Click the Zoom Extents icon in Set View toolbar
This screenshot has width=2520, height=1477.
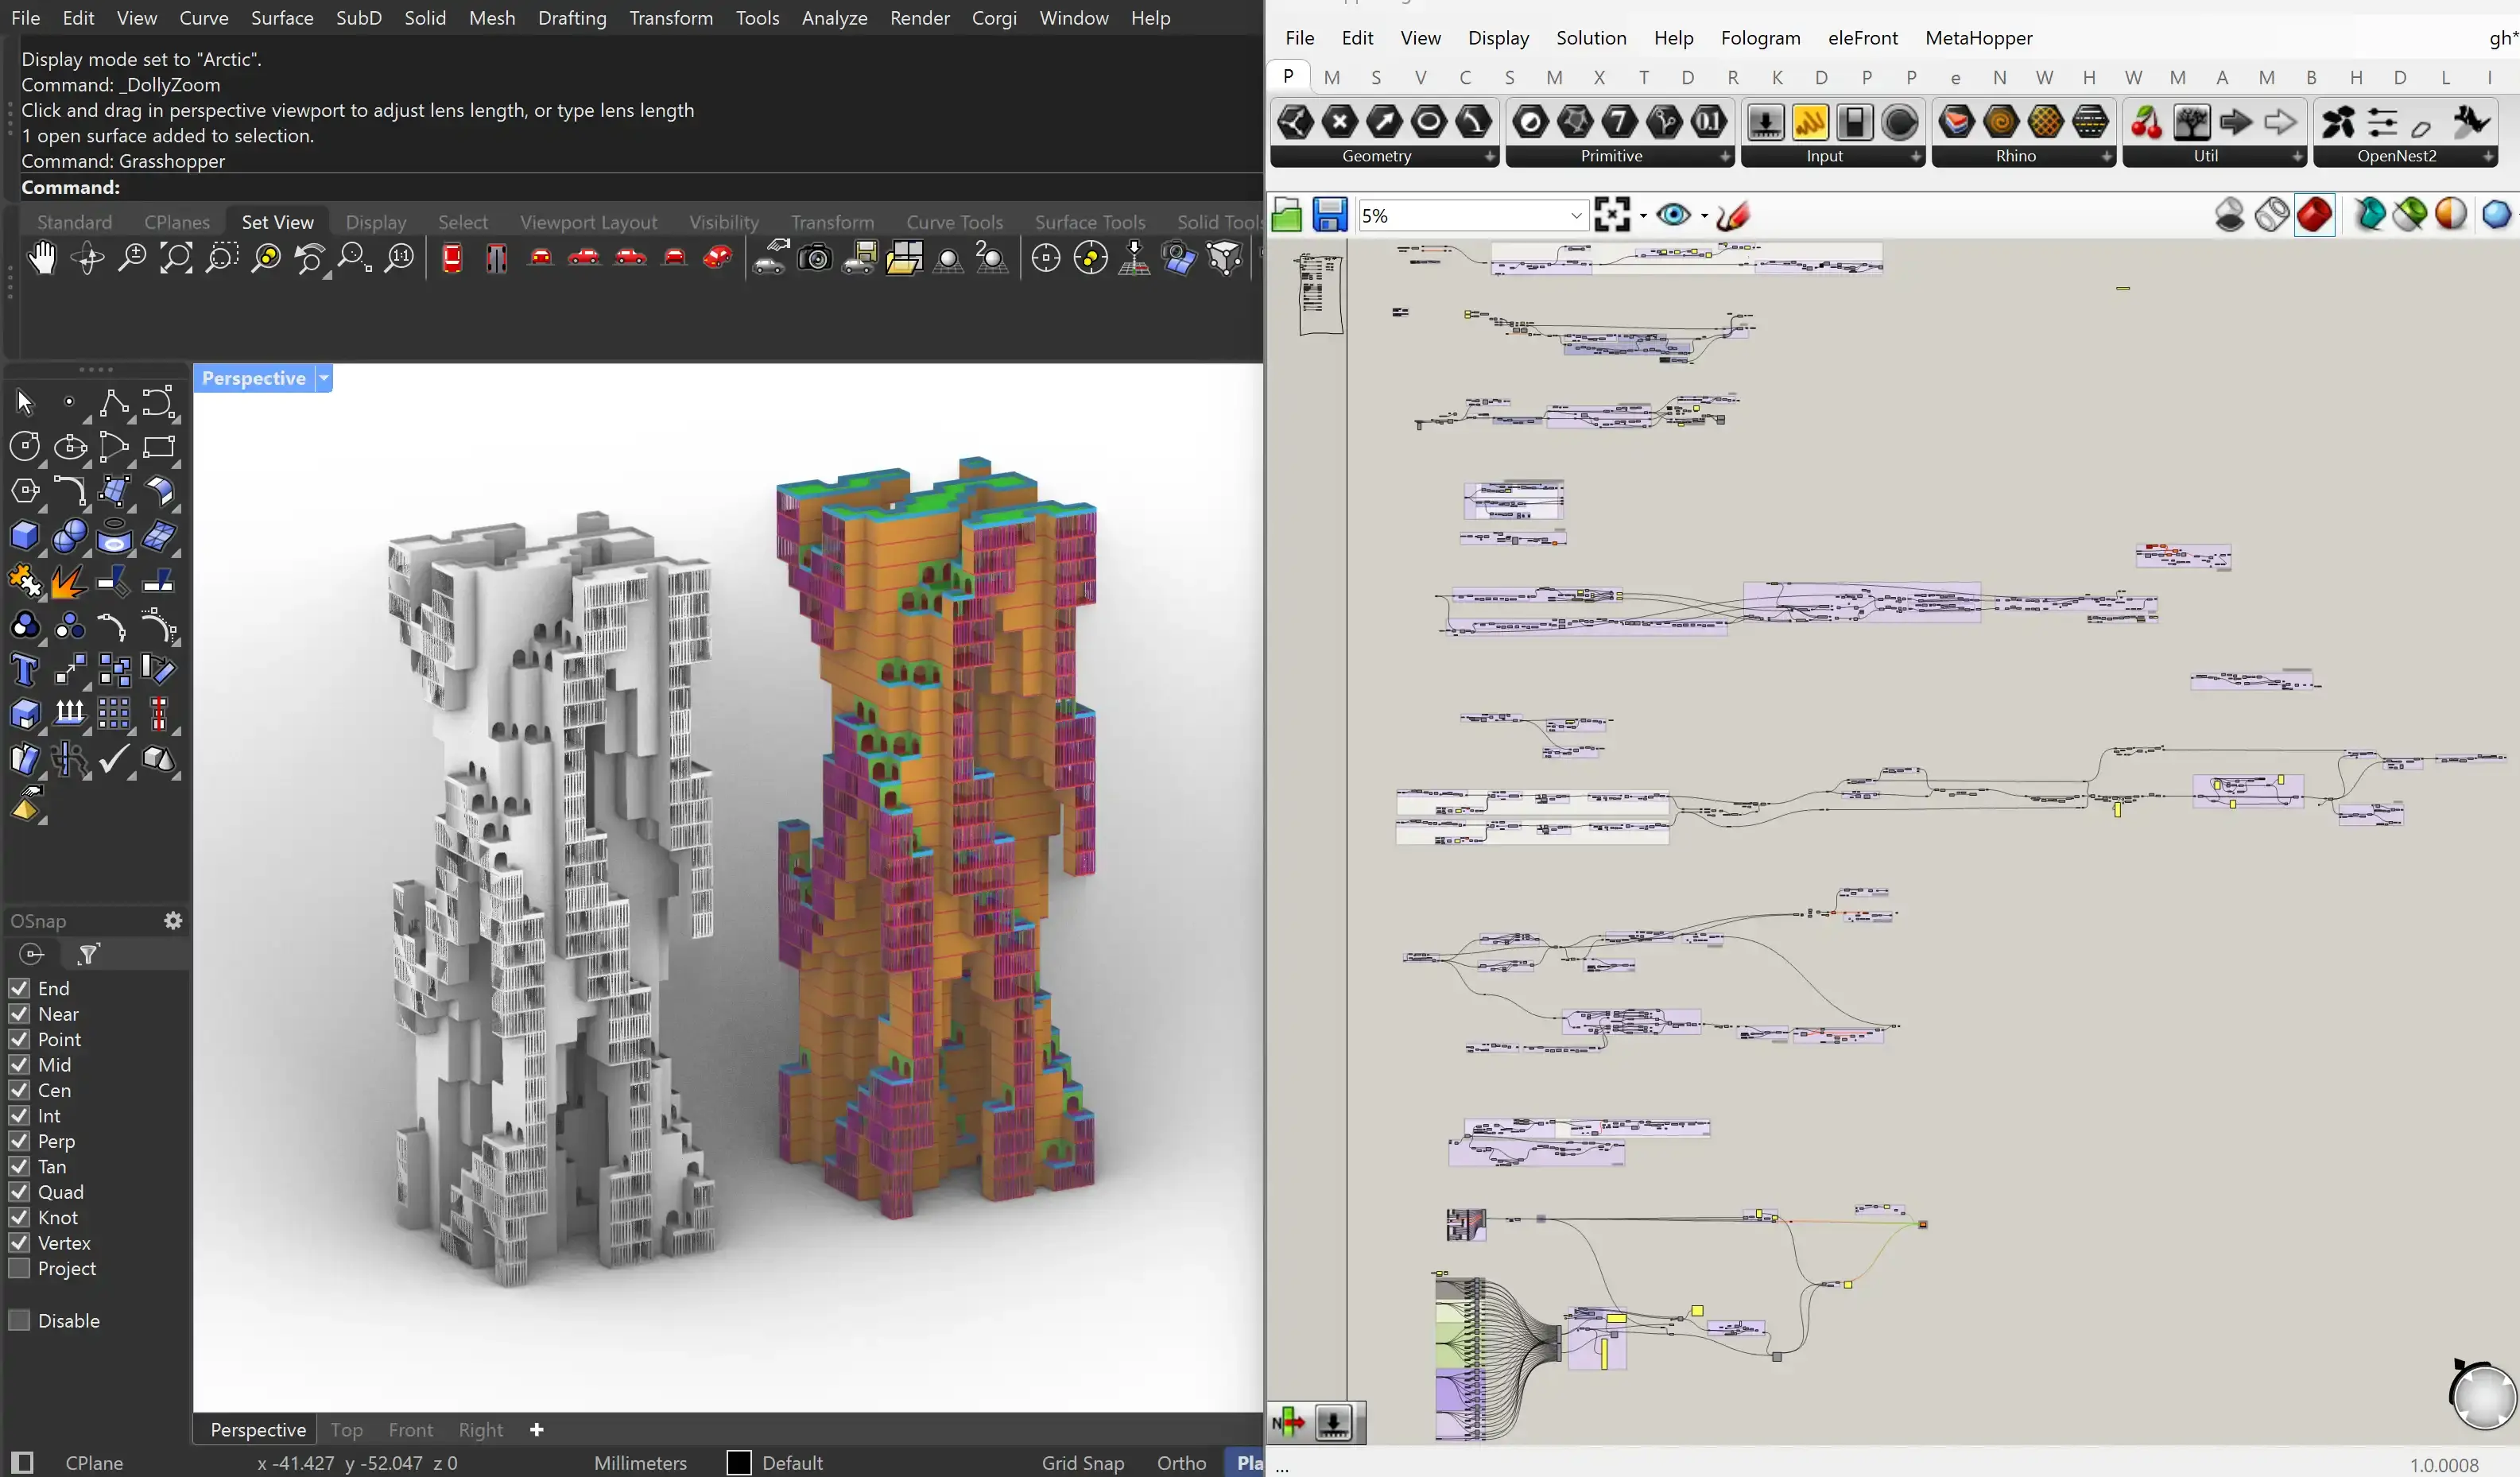point(176,259)
